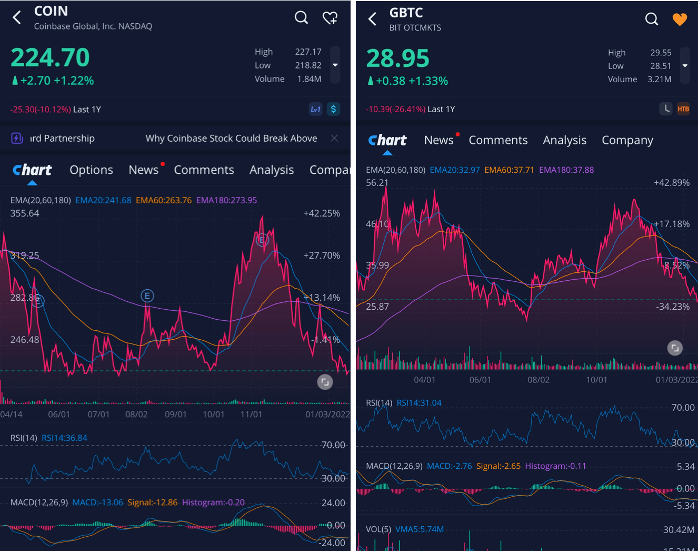Open the Comments tab on GBTC page

click(x=498, y=140)
